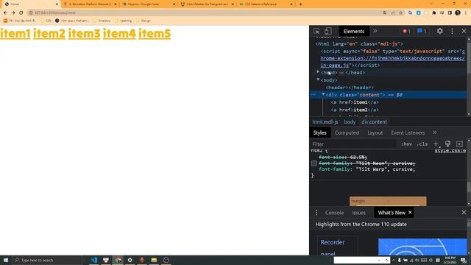
Task: Open the Console drawer tab
Action: 334,213
